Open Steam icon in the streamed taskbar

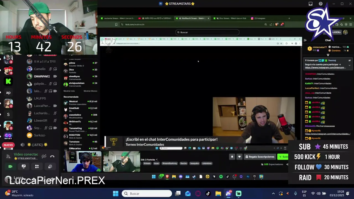(194, 177)
